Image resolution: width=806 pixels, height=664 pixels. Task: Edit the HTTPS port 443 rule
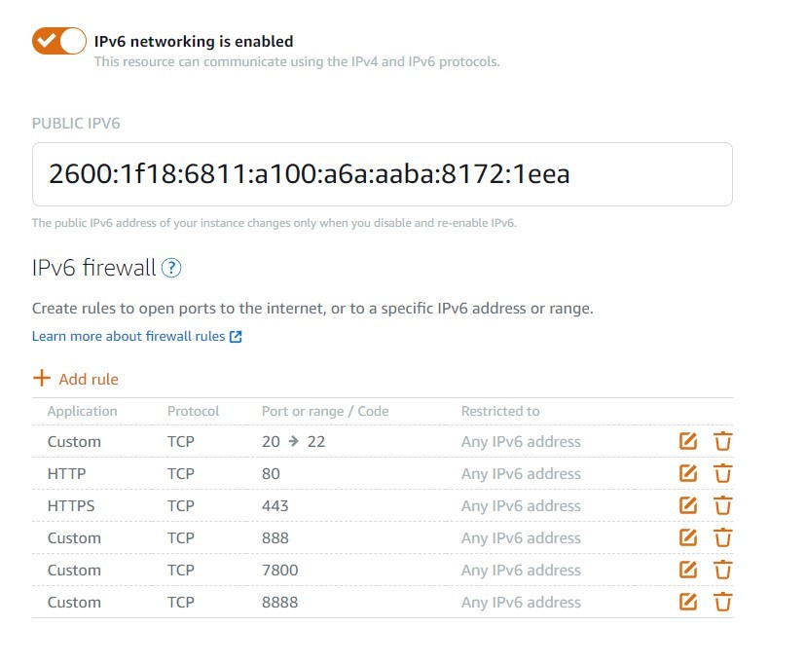[688, 506]
